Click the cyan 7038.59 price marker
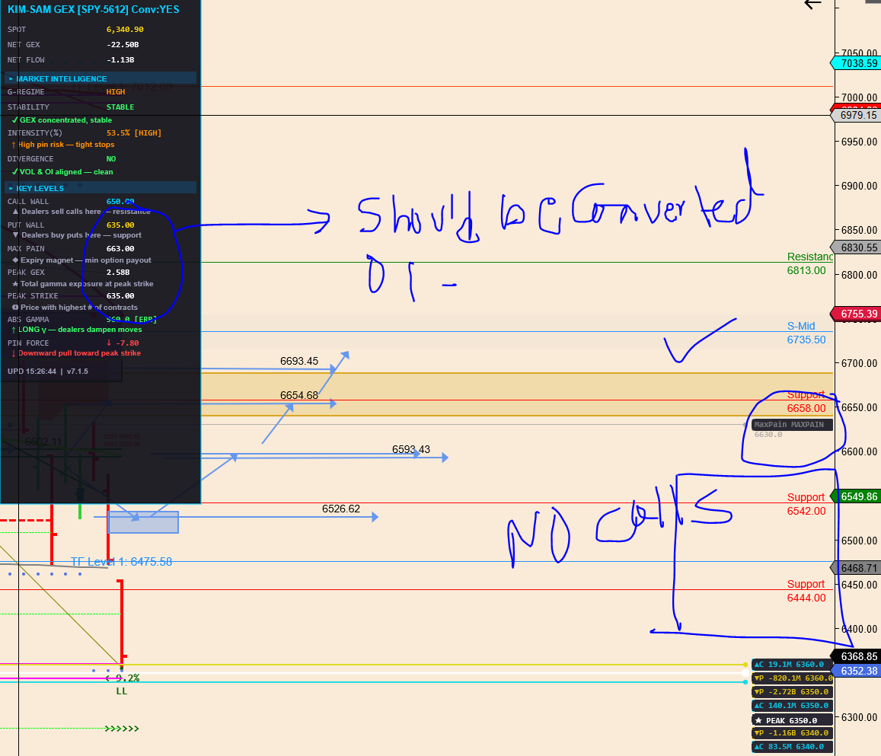881x756 pixels. 857,63
